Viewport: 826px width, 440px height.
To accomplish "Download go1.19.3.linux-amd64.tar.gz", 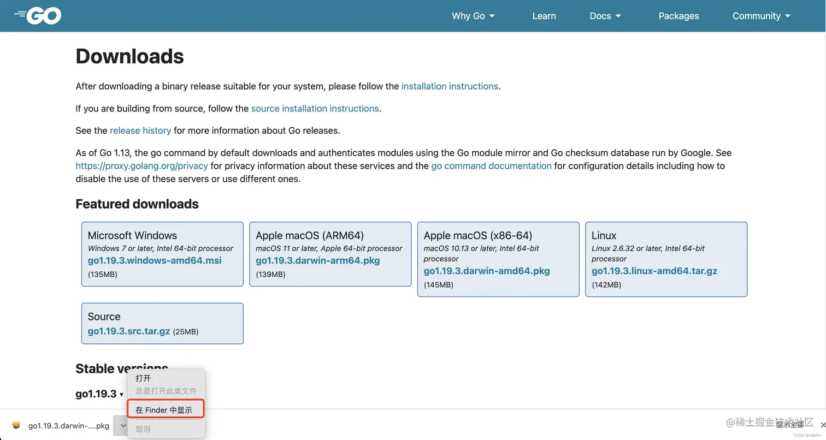I will (654, 271).
